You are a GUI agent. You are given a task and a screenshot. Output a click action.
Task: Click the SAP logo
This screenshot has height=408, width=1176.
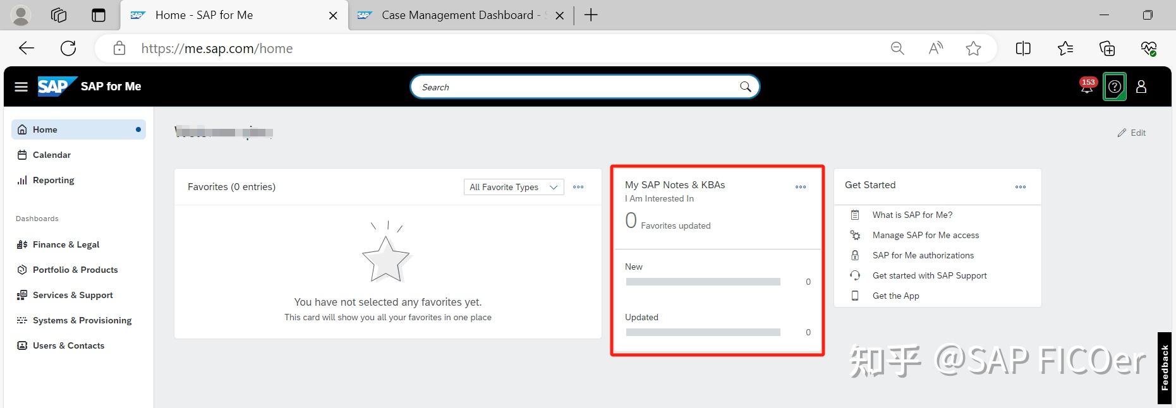(57, 87)
